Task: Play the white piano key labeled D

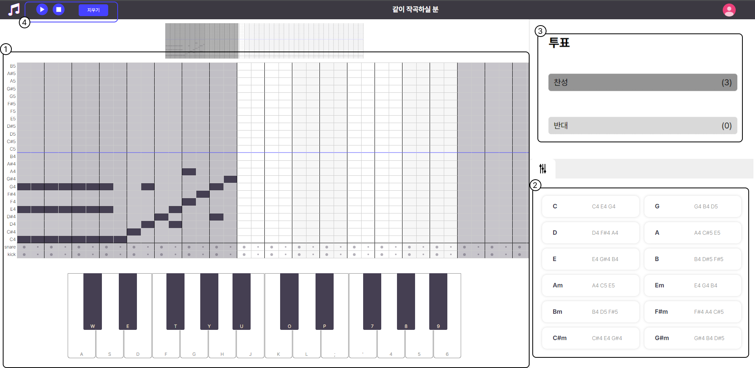Action: 138,344
